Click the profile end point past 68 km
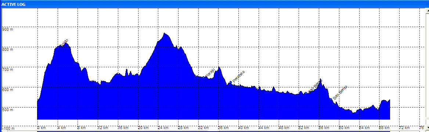 coord(389,100)
